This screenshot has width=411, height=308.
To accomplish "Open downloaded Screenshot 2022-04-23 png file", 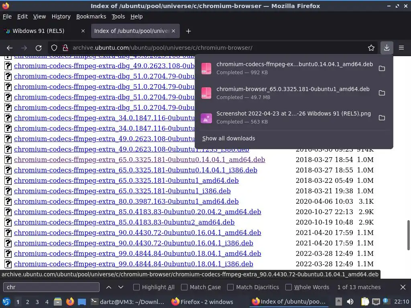I will 287,118.
